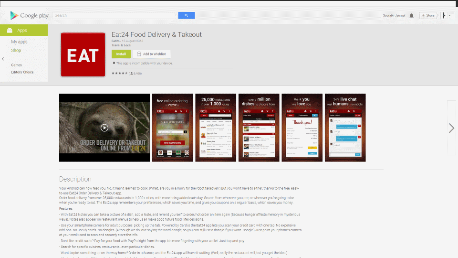Click the profile avatar picture
Screen dimensions: 458x258
pos(444,15)
